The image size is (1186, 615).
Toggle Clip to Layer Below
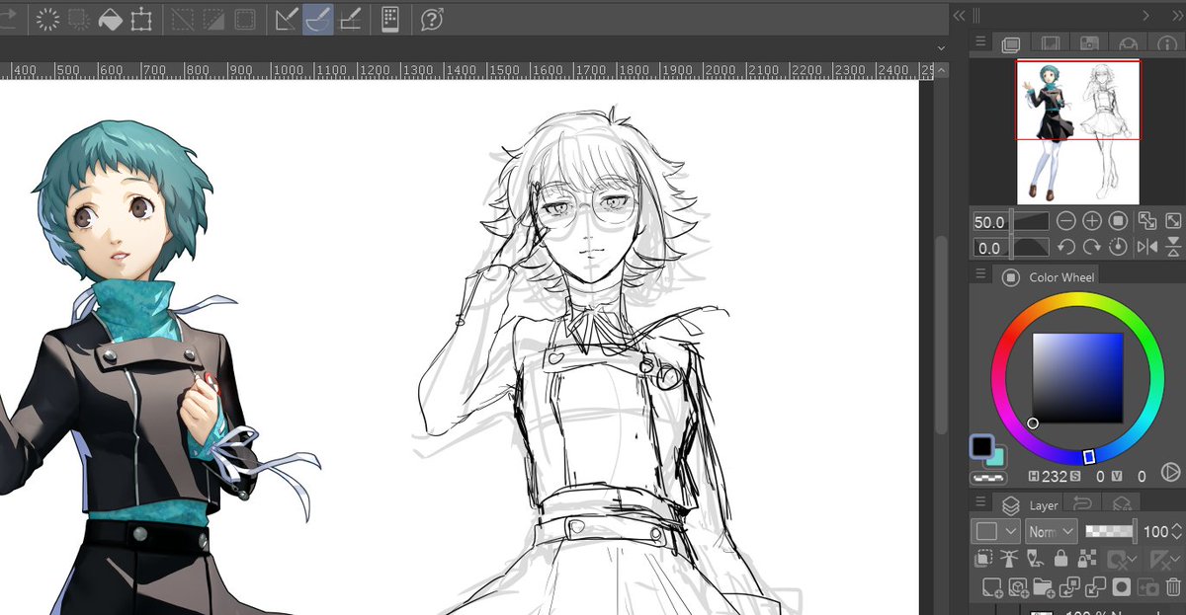click(x=985, y=559)
